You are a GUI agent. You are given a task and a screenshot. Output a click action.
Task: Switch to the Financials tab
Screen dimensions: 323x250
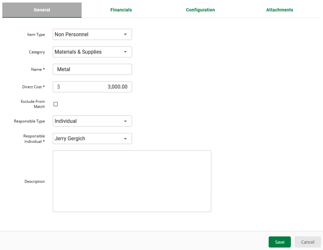coord(121,10)
